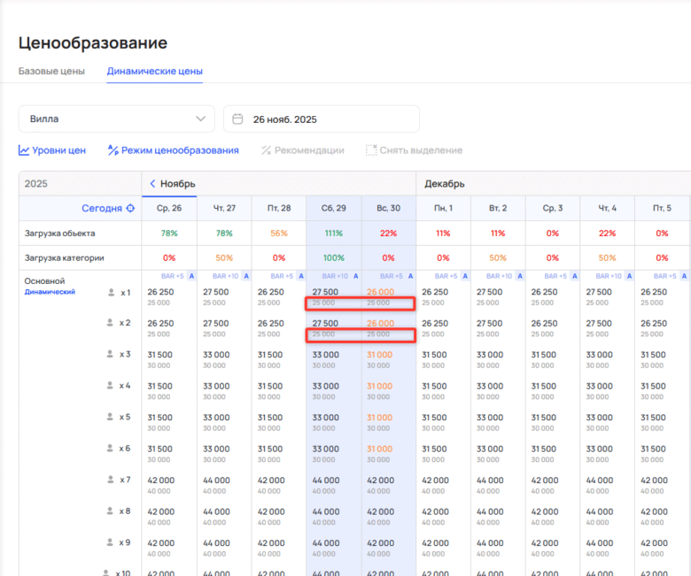
Task: Click the guest icon for row x 1
Action: click(x=111, y=292)
